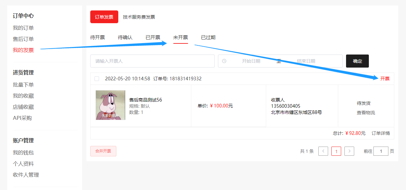The height and width of the screenshot is (190, 406).
Task: Go to next page arrow
Action: tap(349, 151)
